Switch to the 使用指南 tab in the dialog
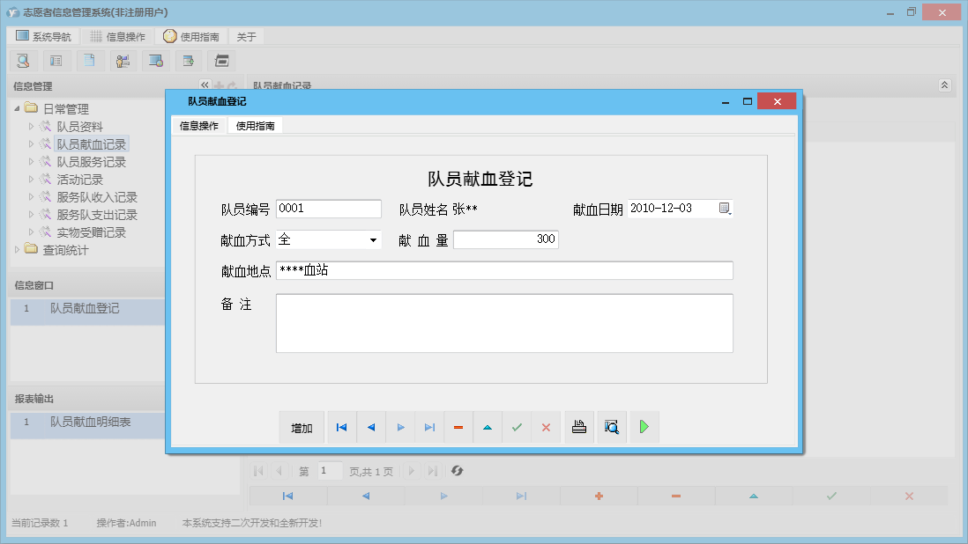 [255, 125]
